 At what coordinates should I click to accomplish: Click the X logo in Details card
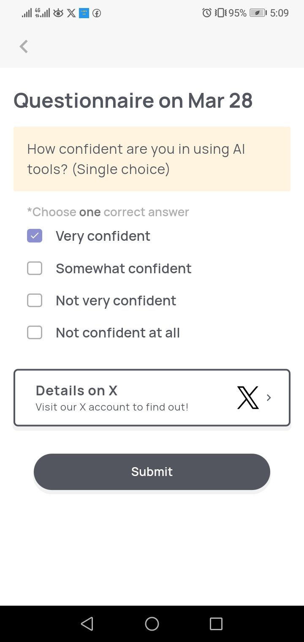(248, 398)
